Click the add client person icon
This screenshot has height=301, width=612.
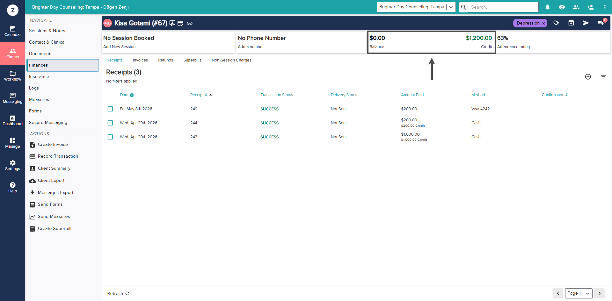tap(590, 7)
